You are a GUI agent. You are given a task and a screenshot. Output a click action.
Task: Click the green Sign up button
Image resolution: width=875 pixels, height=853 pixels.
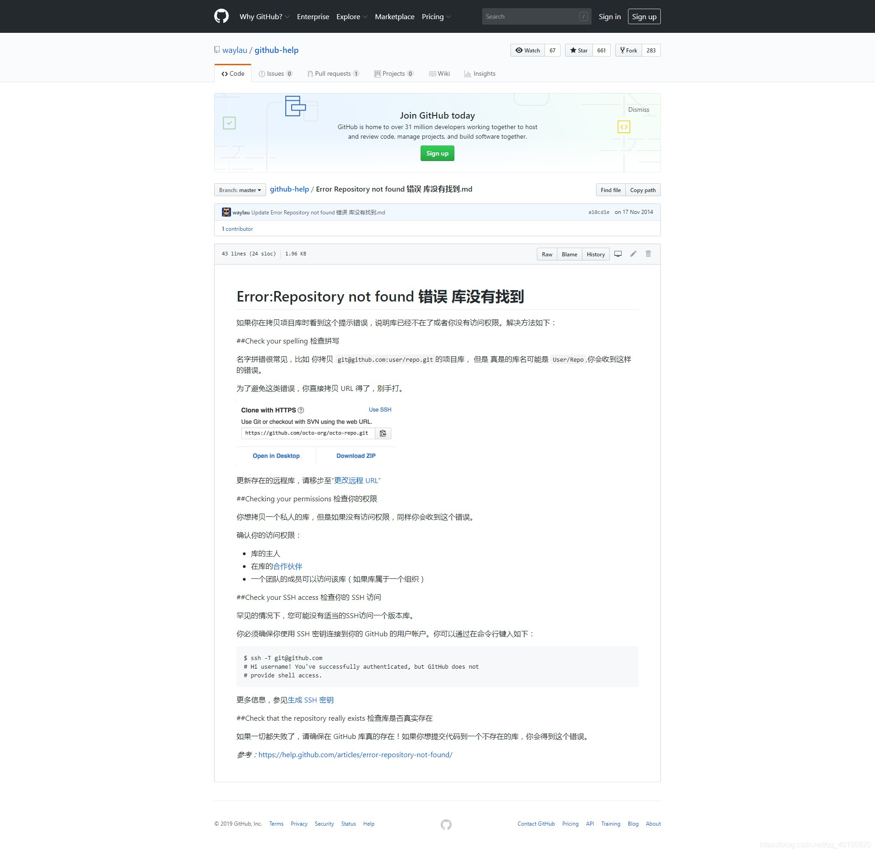point(437,153)
